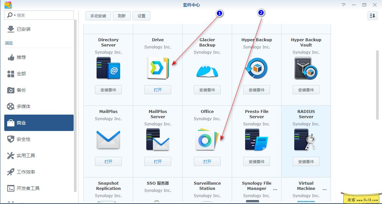Click the RADIUS Server key icon
This screenshot has height=204, width=382.
click(x=306, y=139)
